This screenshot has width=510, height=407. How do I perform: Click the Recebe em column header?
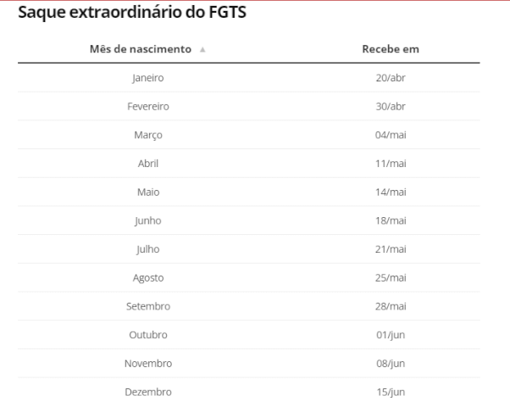coord(391,49)
